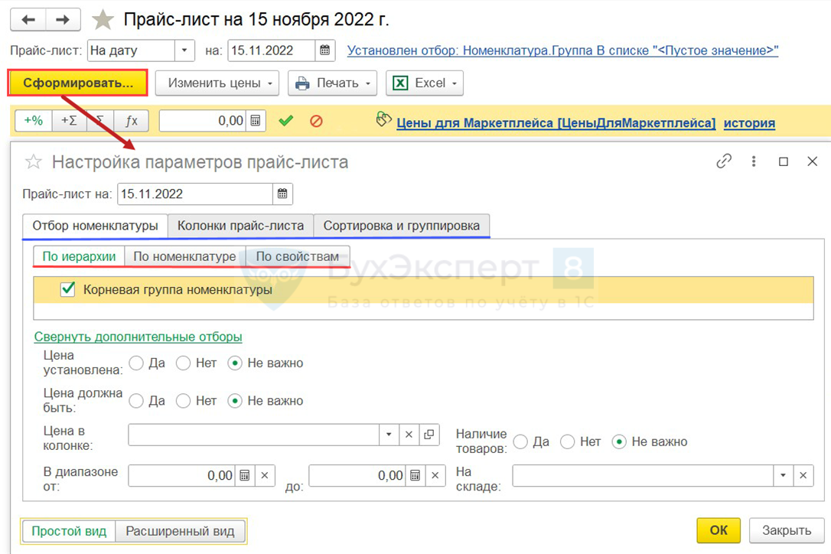Select the 'По свойствам' sub-tab
Screen dimensions: 831x554
pyautogui.click(x=298, y=256)
